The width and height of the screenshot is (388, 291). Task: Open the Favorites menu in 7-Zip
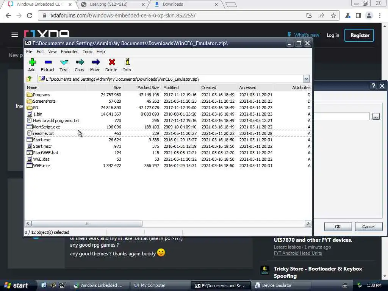(70, 52)
